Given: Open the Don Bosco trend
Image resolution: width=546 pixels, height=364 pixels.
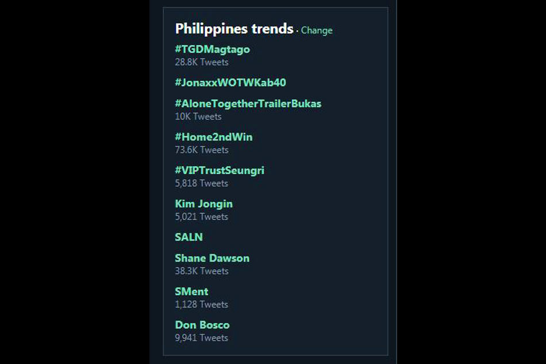Looking at the screenshot, I should click(x=202, y=325).
